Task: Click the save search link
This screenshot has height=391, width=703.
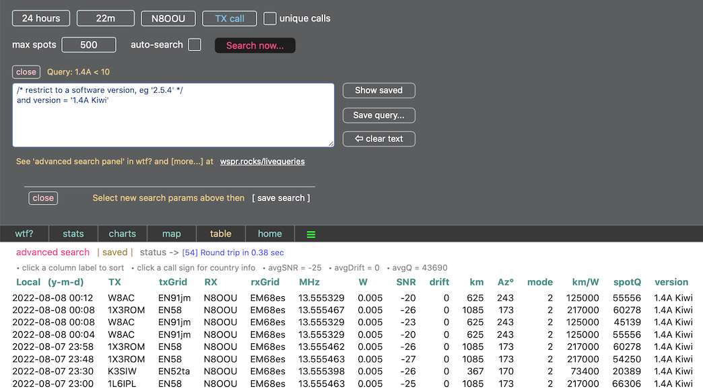Action: point(281,198)
